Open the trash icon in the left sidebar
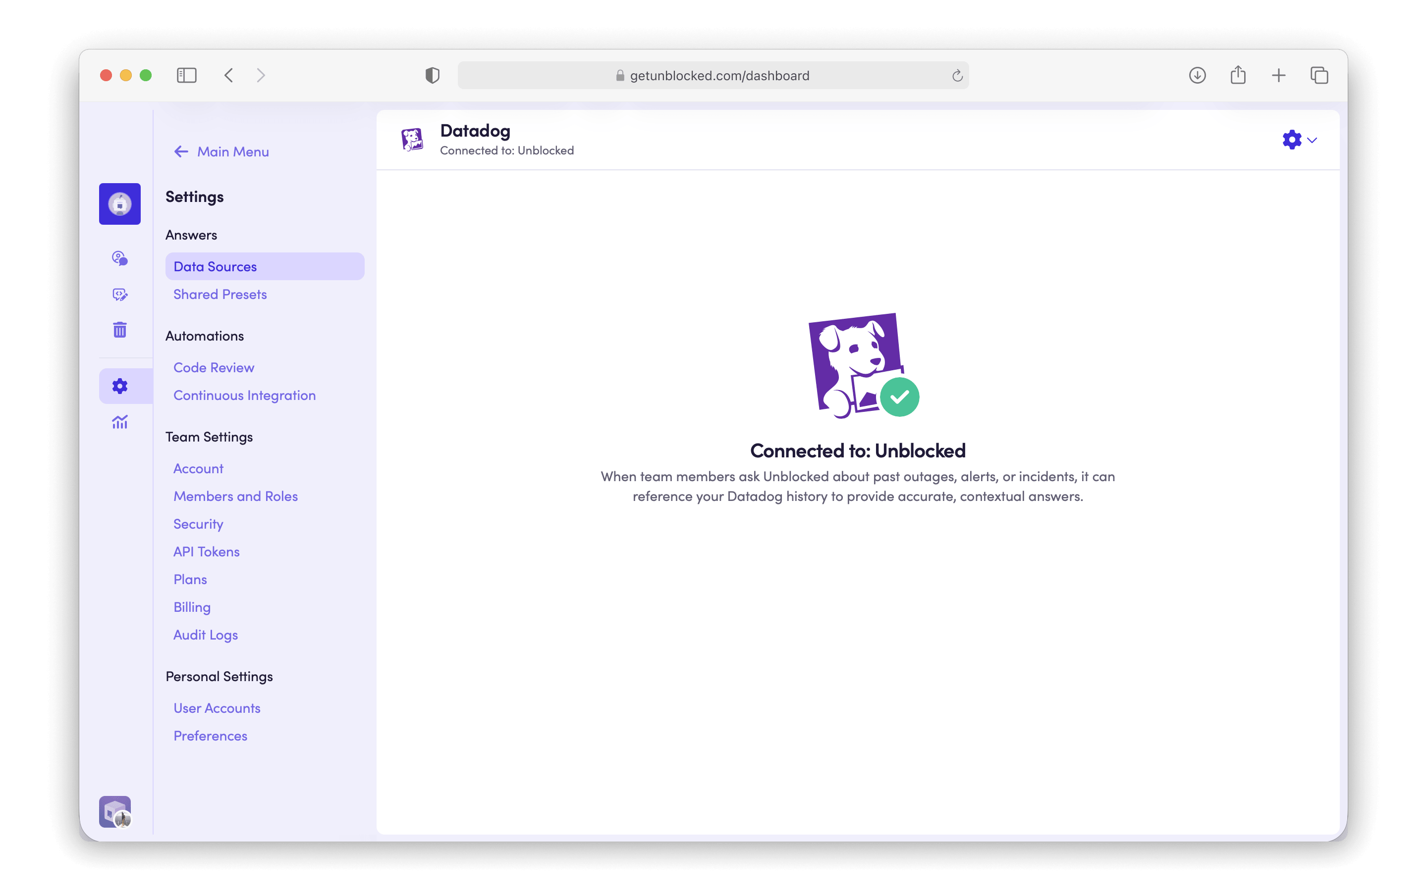Screen dimensions: 1427x891 coord(120,330)
